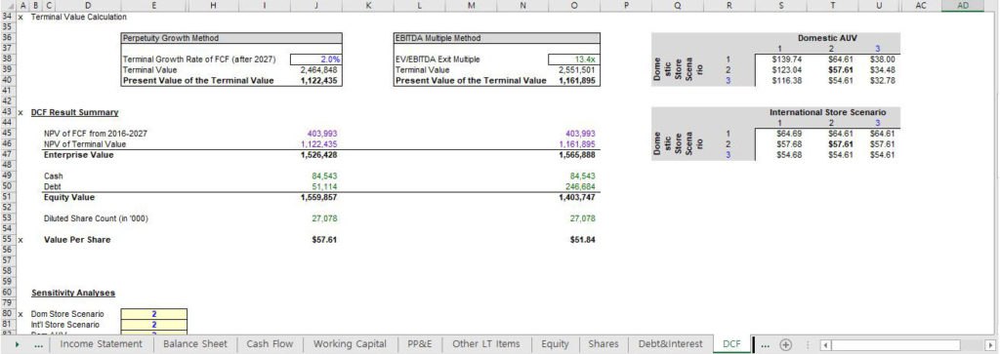The height and width of the screenshot is (354, 1000).
Task: Select the Int'l Store Scenario value cell
Action: point(153,325)
